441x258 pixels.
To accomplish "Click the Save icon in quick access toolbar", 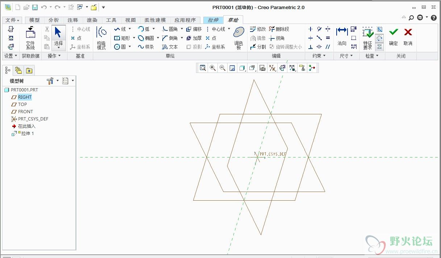I will click(35, 7).
